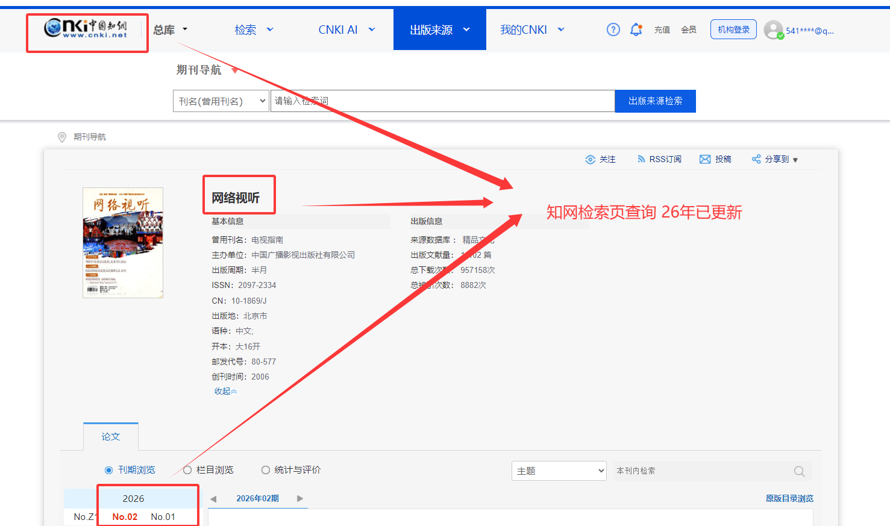Click the 语种: 中文 line
890x526 pixels.
pos(233,331)
